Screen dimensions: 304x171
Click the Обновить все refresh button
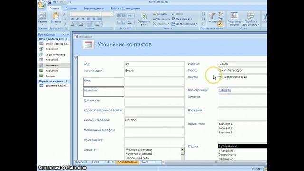[143, 19]
